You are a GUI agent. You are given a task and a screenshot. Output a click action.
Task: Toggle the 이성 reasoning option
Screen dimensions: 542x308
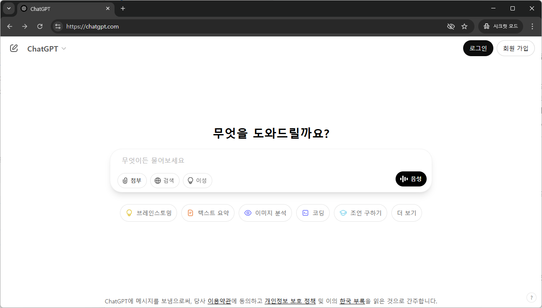coord(198,181)
